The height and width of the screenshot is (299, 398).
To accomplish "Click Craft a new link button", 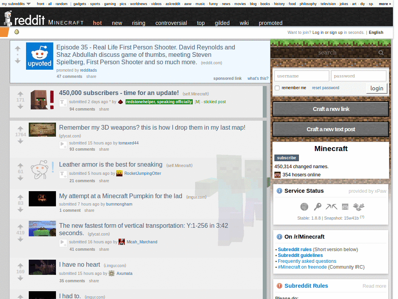I will pos(331,109).
